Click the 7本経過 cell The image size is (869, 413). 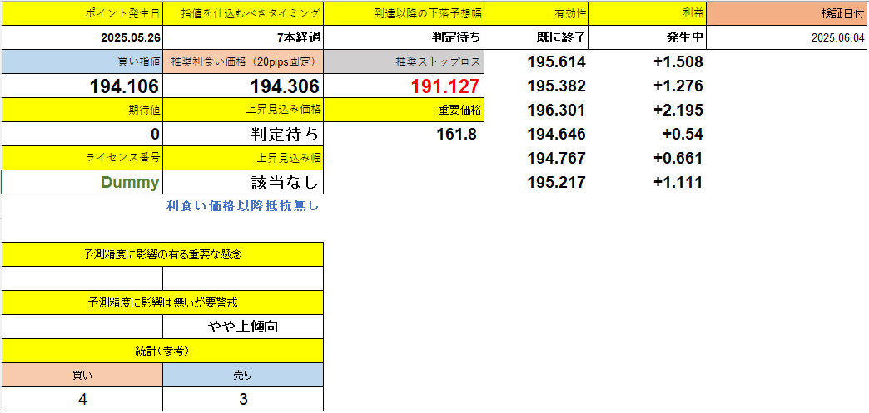pos(243,37)
